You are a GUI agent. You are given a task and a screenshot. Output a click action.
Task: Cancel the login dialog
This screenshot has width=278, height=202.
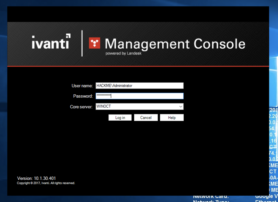coord(146,118)
